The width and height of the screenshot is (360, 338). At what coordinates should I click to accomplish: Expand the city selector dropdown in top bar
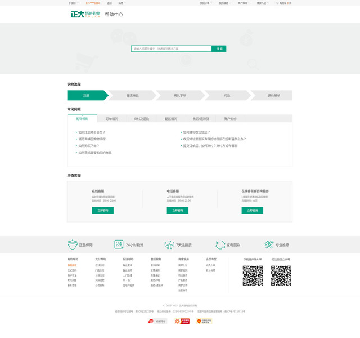pyautogui.click(x=74, y=3)
